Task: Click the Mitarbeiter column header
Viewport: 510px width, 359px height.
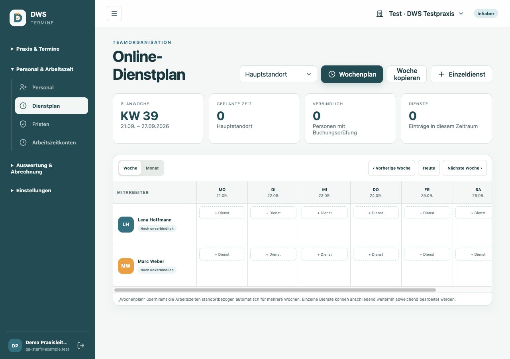Action: point(155,192)
